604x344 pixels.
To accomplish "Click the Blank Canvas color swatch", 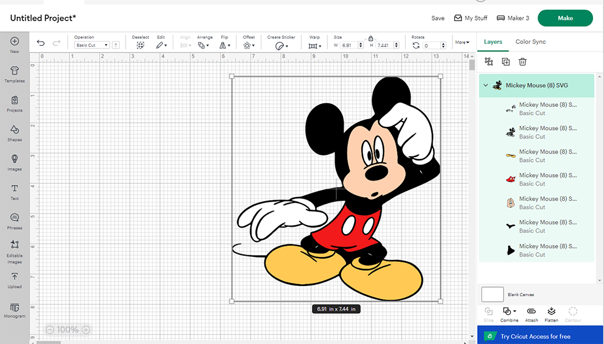I will [492, 294].
